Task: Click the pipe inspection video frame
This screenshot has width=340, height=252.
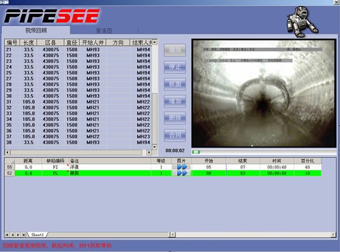Action: pos(263,93)
